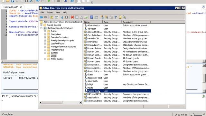Click the Forward arrow in ADUC toolbar

click(46, 17)
